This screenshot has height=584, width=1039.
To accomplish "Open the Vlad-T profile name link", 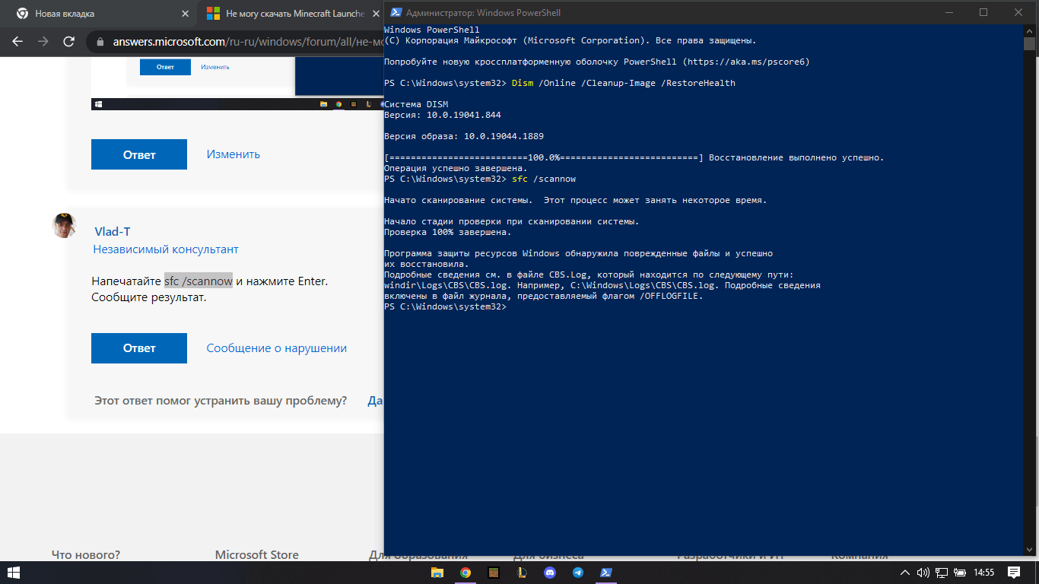I will tap(113, 231).
